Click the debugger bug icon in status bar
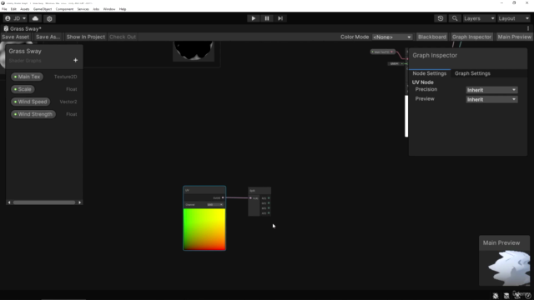Viewport: 534px width, 300px height. pyautogui.click(x=496, y=296)
